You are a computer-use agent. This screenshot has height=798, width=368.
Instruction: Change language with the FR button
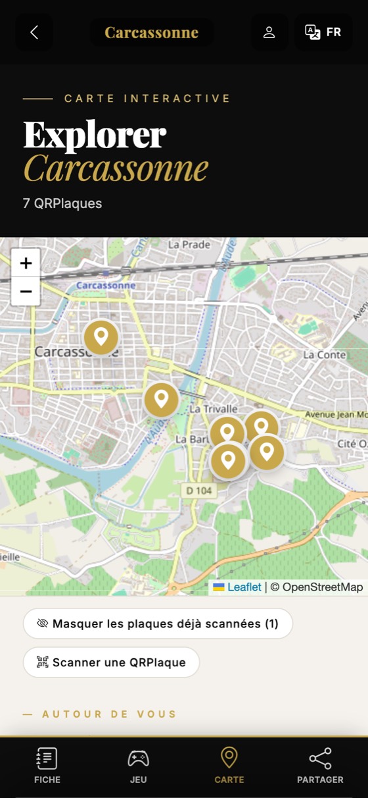point(324,32)
